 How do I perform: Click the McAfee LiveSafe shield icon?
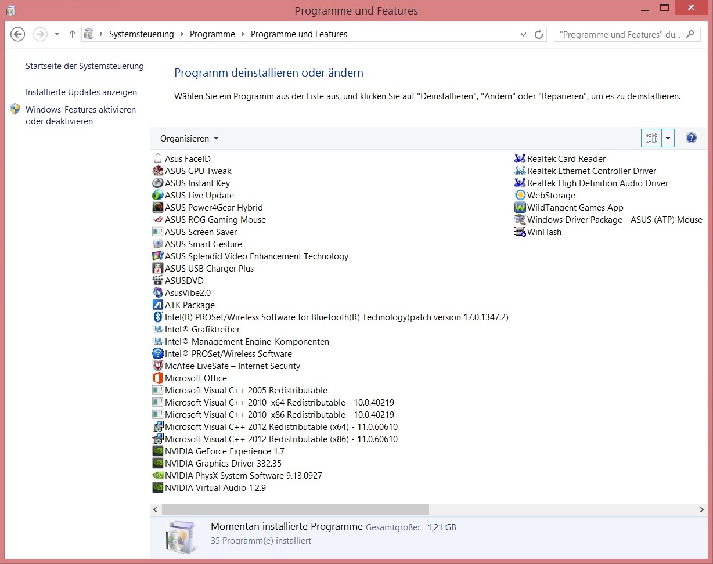(158, 366)
